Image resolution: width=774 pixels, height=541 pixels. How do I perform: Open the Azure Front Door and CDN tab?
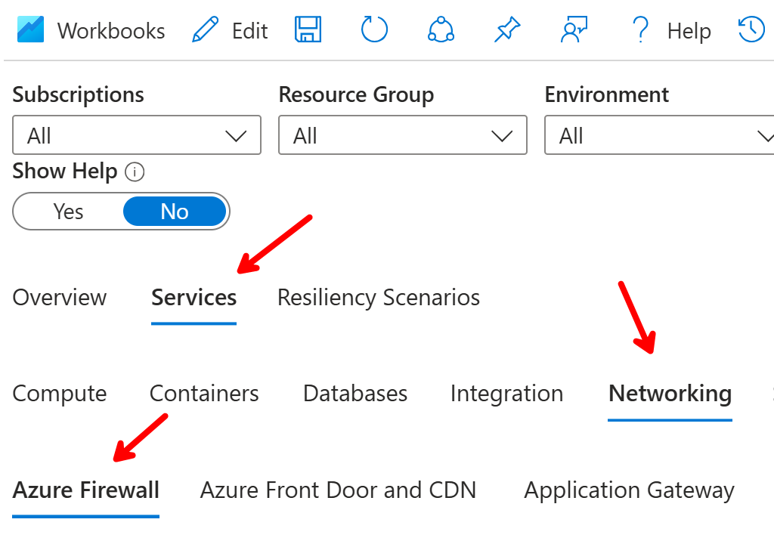[x=338, y=490]
